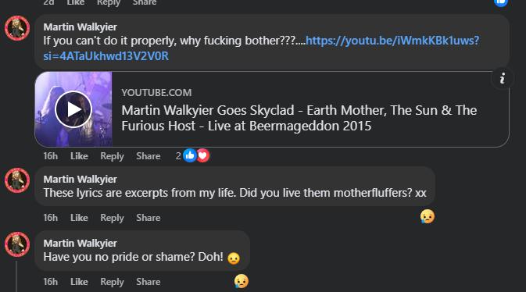View heart reaction on YouTube link comment

[202, 155]
